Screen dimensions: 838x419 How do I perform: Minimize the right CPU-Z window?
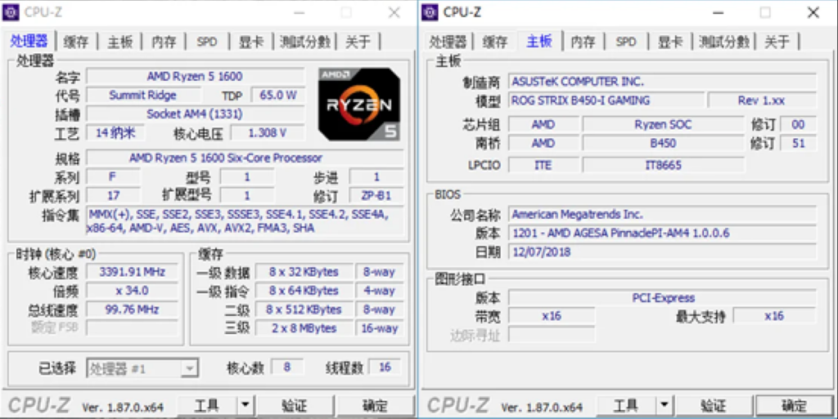pyautogui.click(x=719, y=12)
